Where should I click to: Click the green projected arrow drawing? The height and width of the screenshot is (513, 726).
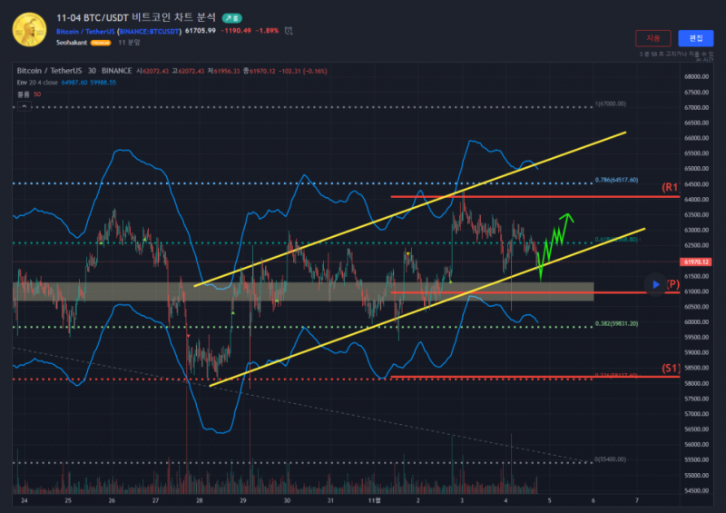pyautogui.click(x=554, y=243)
